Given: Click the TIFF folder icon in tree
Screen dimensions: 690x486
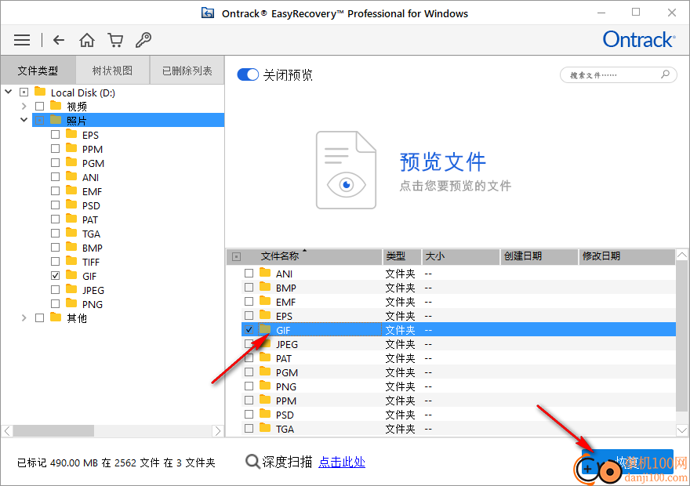Looking at the screenshot, I should 71,261.
